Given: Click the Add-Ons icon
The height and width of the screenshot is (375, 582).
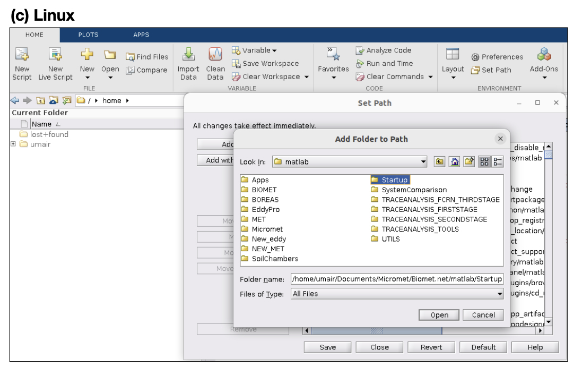Looking at the screenshot, I should pos(544,54).
